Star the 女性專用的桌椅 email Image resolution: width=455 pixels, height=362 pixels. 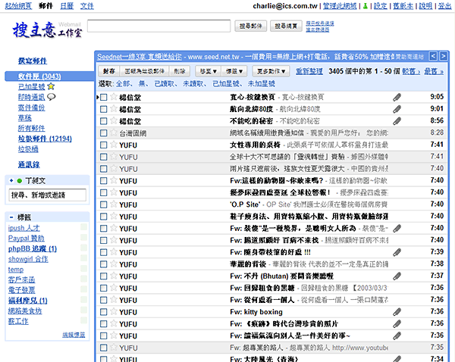coord(114,145)
